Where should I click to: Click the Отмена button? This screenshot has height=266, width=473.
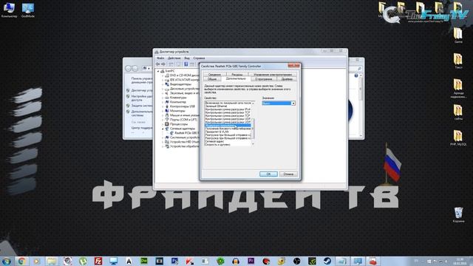(x=288, y=174)
